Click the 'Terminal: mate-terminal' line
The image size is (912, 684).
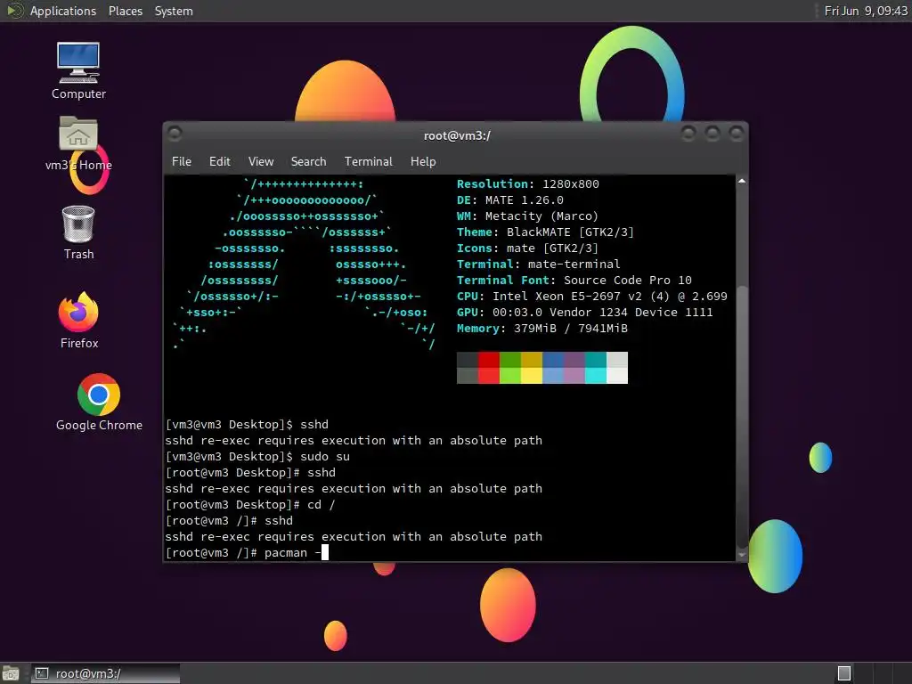539,264
